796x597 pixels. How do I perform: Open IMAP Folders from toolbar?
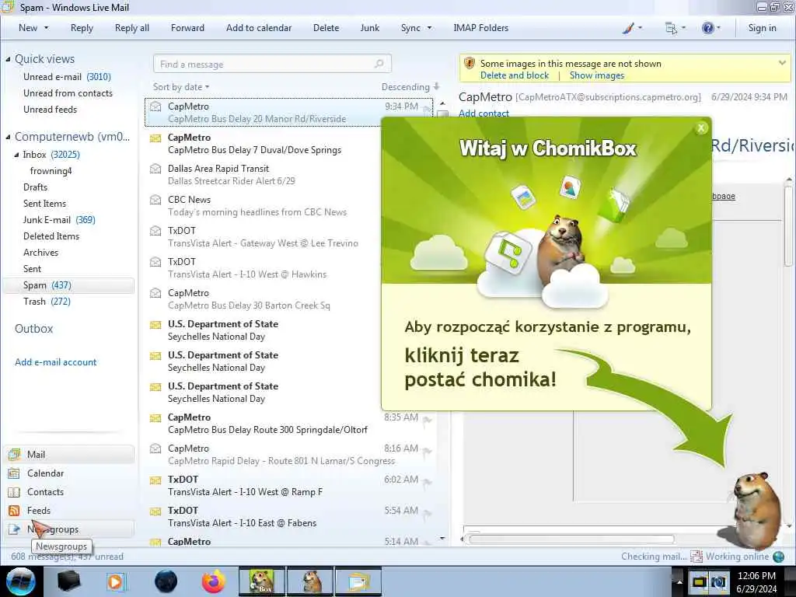[480, 28]
